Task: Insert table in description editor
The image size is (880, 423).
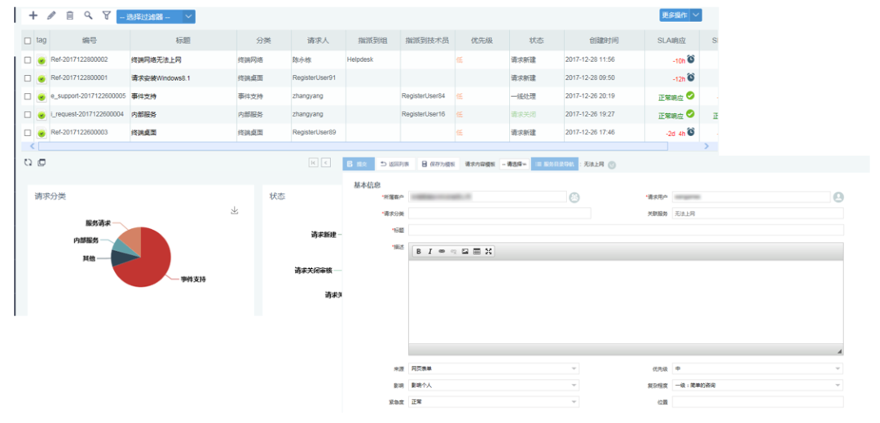Action: [477, 252]
